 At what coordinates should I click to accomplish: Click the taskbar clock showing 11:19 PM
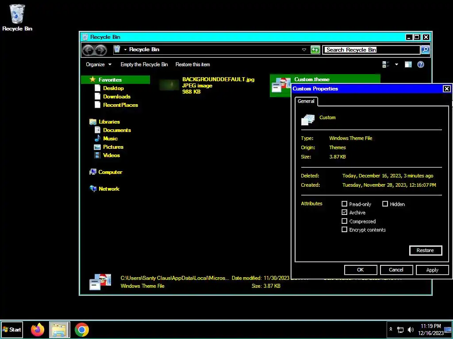point(431,329)
